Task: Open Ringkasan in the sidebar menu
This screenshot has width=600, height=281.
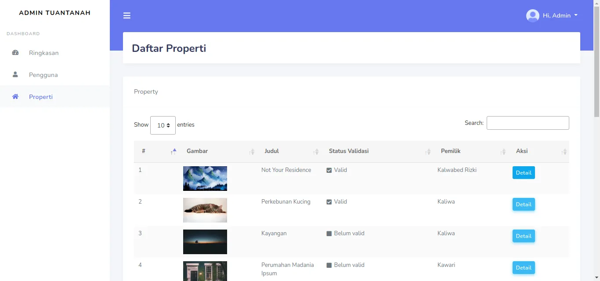Action: coord(43,53)
